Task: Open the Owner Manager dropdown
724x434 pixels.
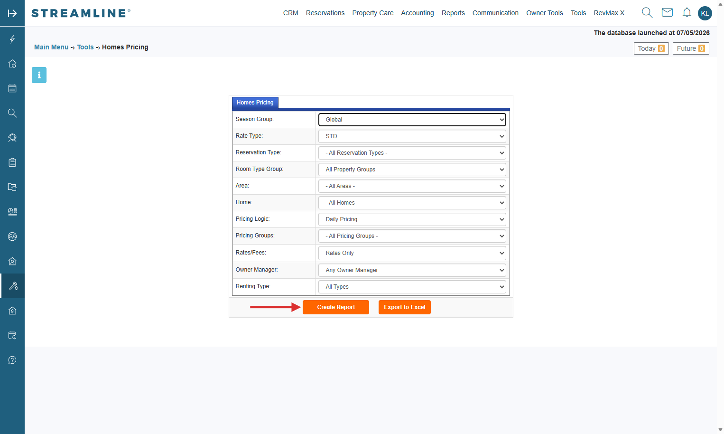Action: 412,270
